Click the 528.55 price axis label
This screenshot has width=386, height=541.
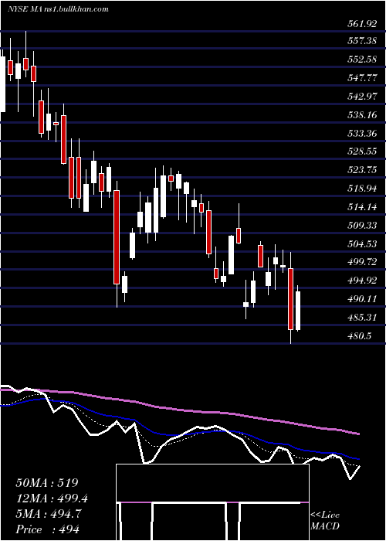pos(361,151)
